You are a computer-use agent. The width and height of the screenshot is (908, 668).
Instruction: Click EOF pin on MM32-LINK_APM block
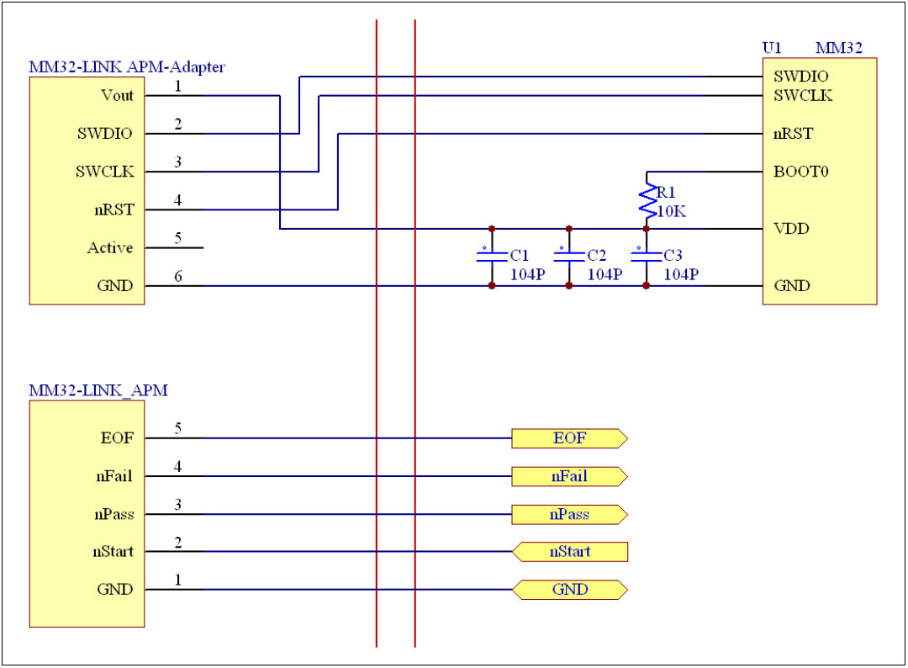coord(117,438)
